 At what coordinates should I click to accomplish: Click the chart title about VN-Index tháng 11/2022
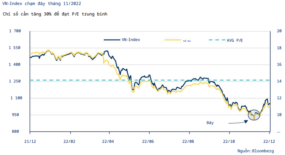coord(41,5)
